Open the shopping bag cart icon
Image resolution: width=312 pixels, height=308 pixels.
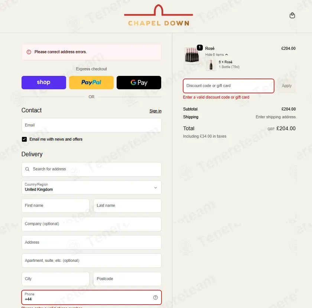[292, 15]
